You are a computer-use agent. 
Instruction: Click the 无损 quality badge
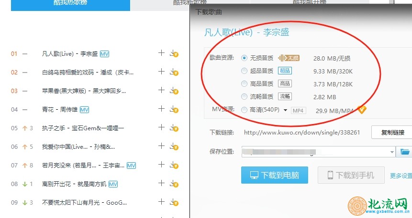[289, 58]
